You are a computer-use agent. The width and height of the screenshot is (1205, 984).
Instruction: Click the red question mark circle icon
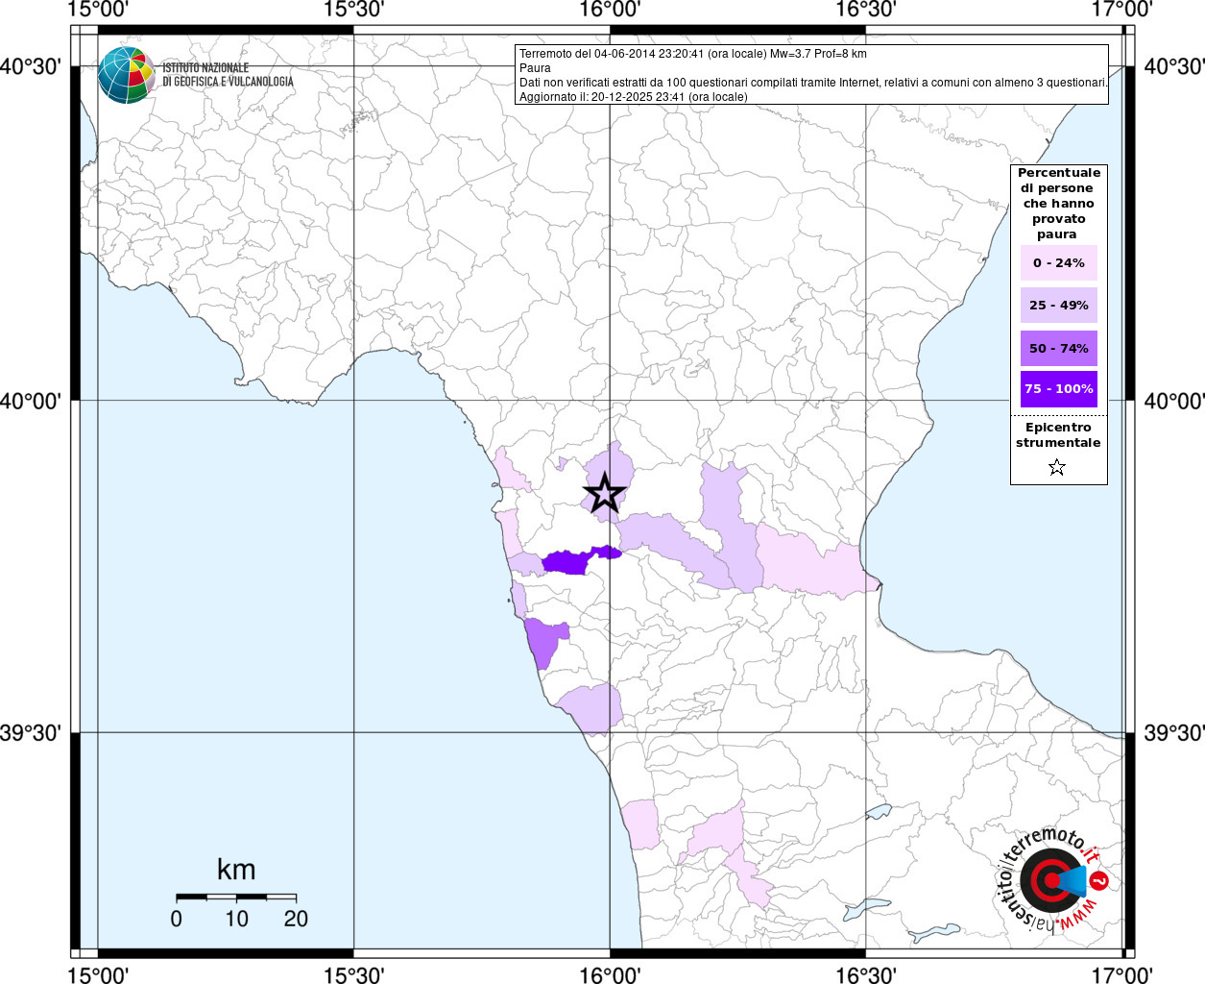[1099, 881]
